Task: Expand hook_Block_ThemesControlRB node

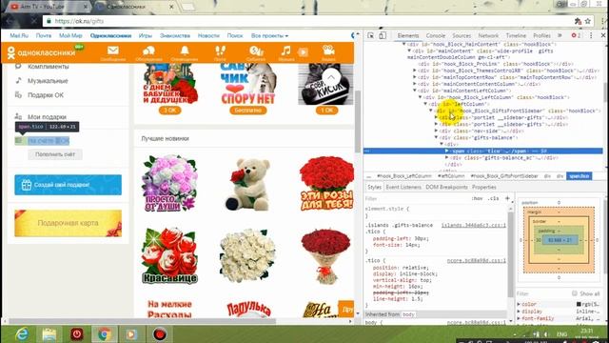Action: pos(415,71)
